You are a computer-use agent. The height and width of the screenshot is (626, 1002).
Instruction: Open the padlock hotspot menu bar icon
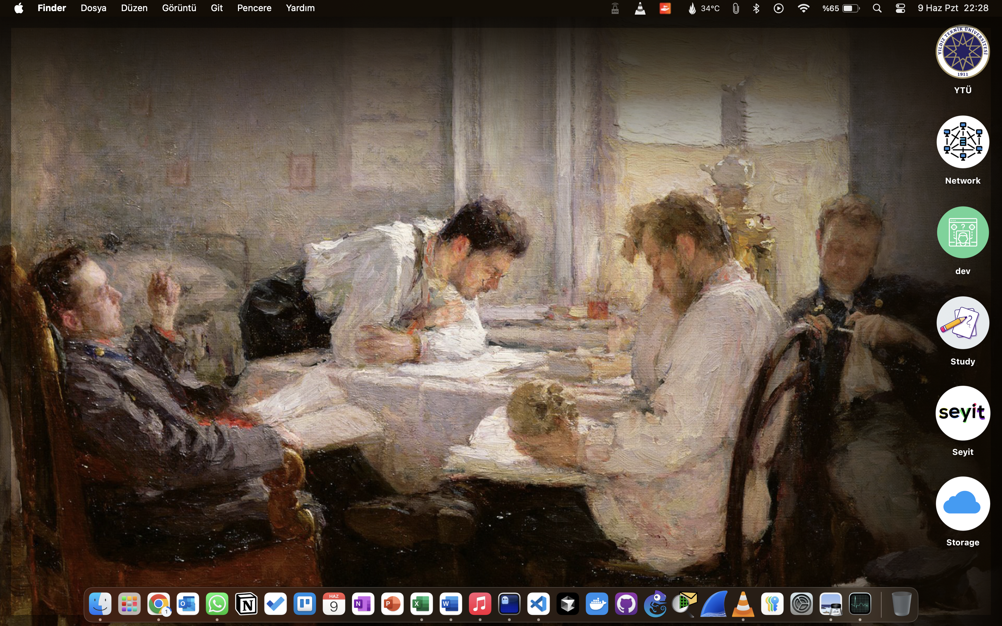615,8
